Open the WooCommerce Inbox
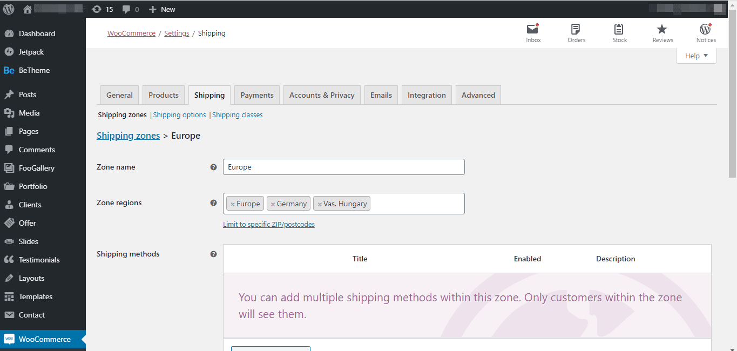The width and height of the screenshot is (737, 351). tap(533, 33)
